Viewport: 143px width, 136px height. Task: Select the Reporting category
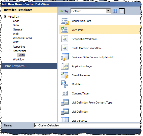(19, 47)
